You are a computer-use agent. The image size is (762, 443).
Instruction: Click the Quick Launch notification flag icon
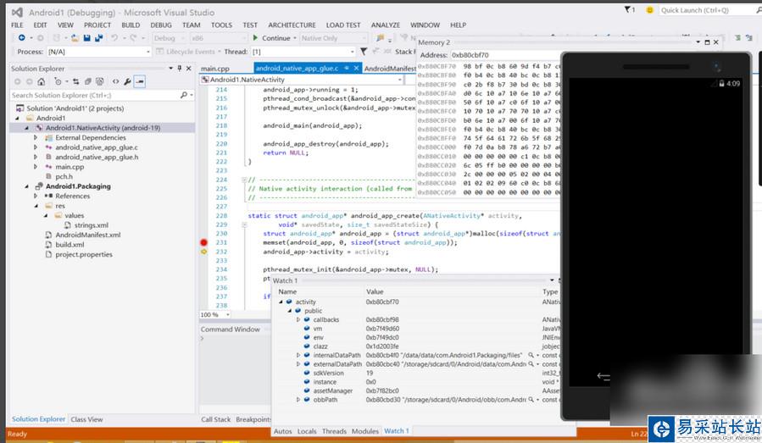pos(629,10)
